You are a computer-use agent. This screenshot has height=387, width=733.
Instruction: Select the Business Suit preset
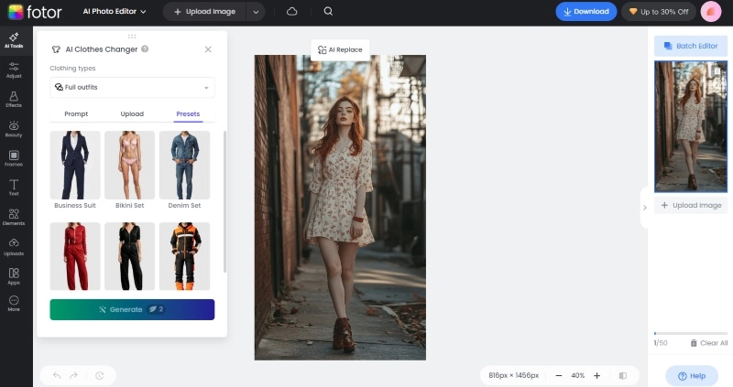click(x=75, y=166)
